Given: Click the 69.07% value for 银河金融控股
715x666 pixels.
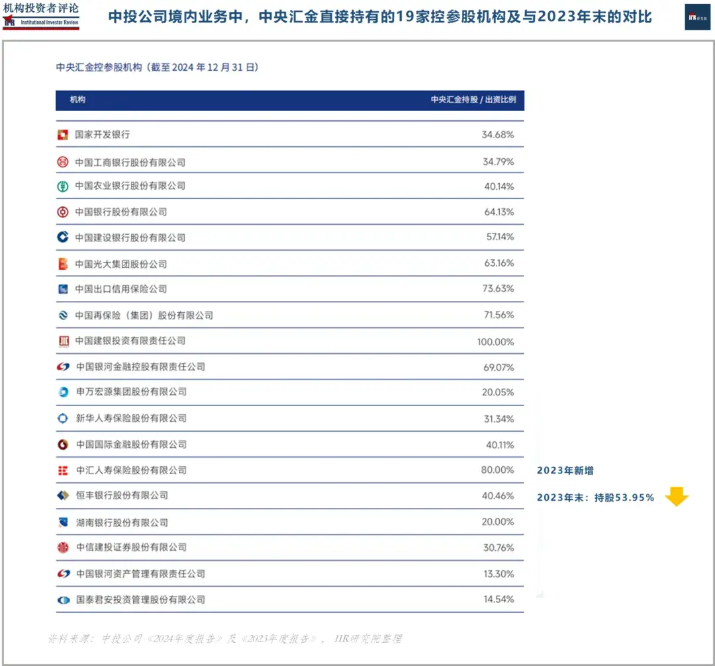Looking at the screenshot, I should click(499, 368).
